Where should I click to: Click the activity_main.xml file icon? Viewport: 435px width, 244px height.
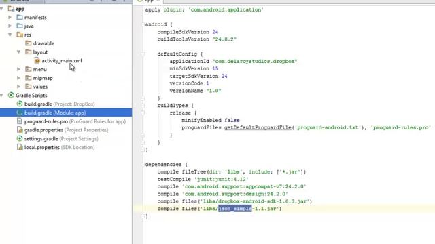37,60
